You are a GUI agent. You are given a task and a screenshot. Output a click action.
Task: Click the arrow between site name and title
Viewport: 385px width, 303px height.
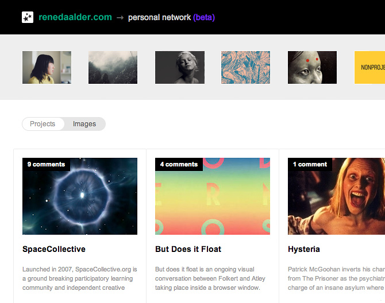120,18
